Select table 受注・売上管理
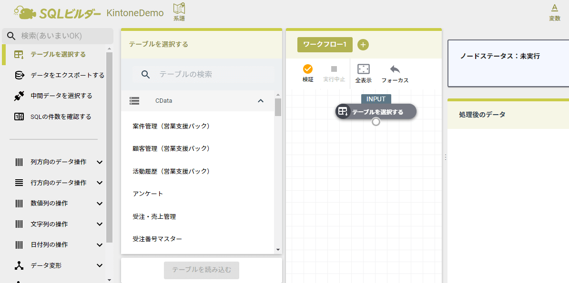Image resolution: width=569 pixels, height=283 pixels. tap(198, 217)
